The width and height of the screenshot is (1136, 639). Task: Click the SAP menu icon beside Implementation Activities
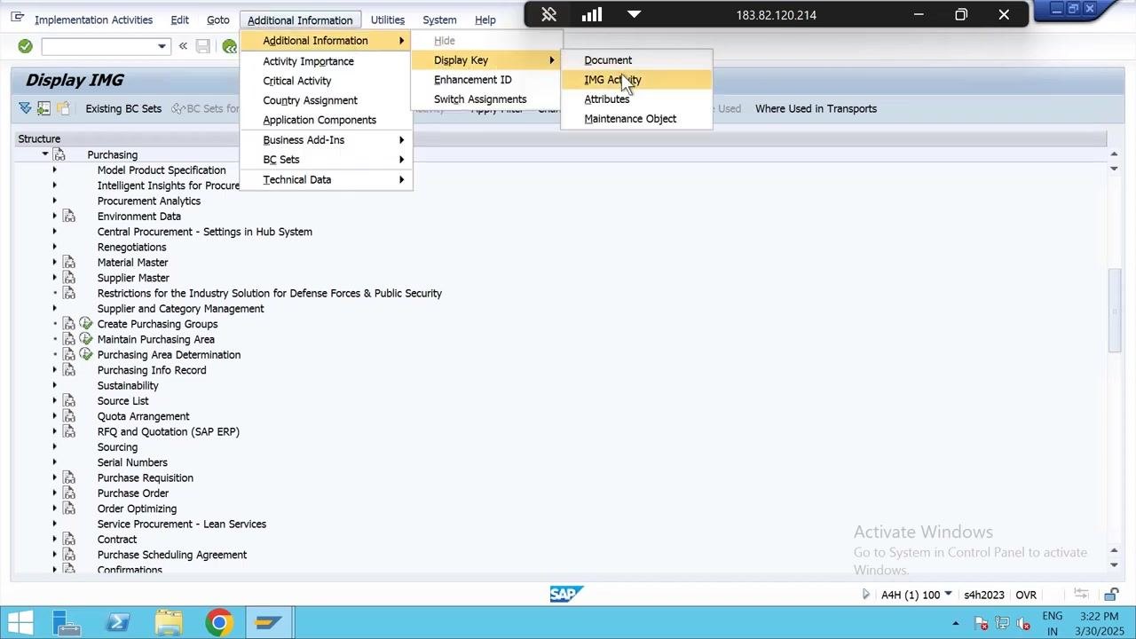(17, 19)
